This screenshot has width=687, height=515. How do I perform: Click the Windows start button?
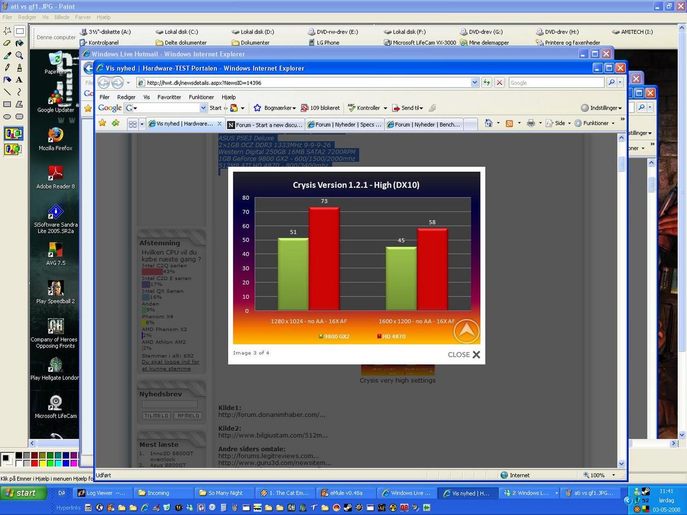pyautogui.click(x=23, y=493)
